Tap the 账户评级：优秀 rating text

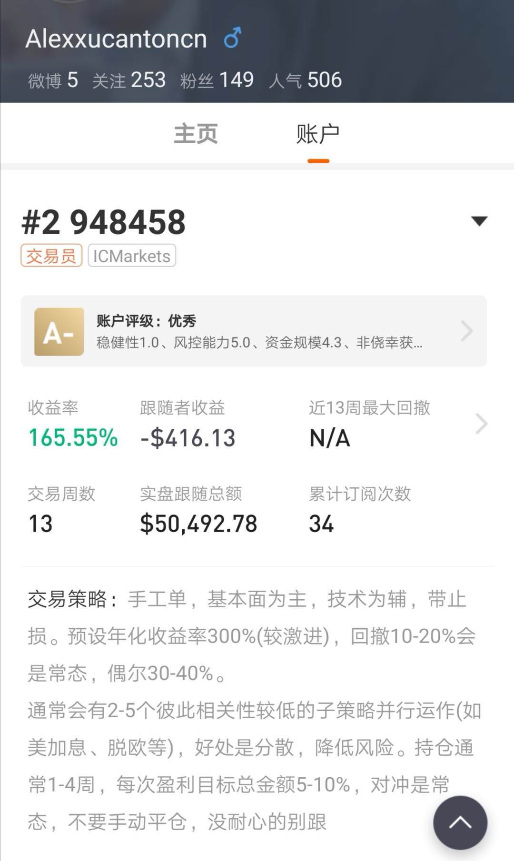[x=147, y=321]
